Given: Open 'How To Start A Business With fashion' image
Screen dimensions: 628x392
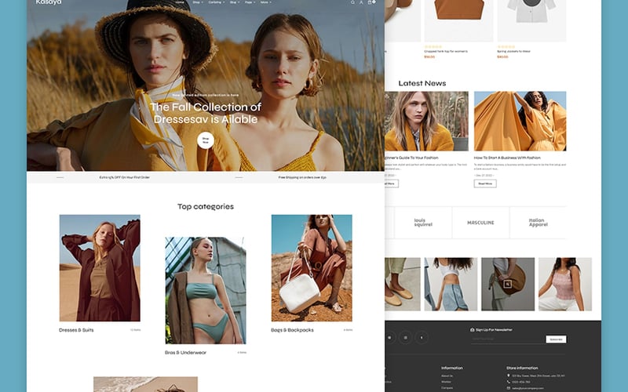Looking at the screenshot, I should point(520,122).
